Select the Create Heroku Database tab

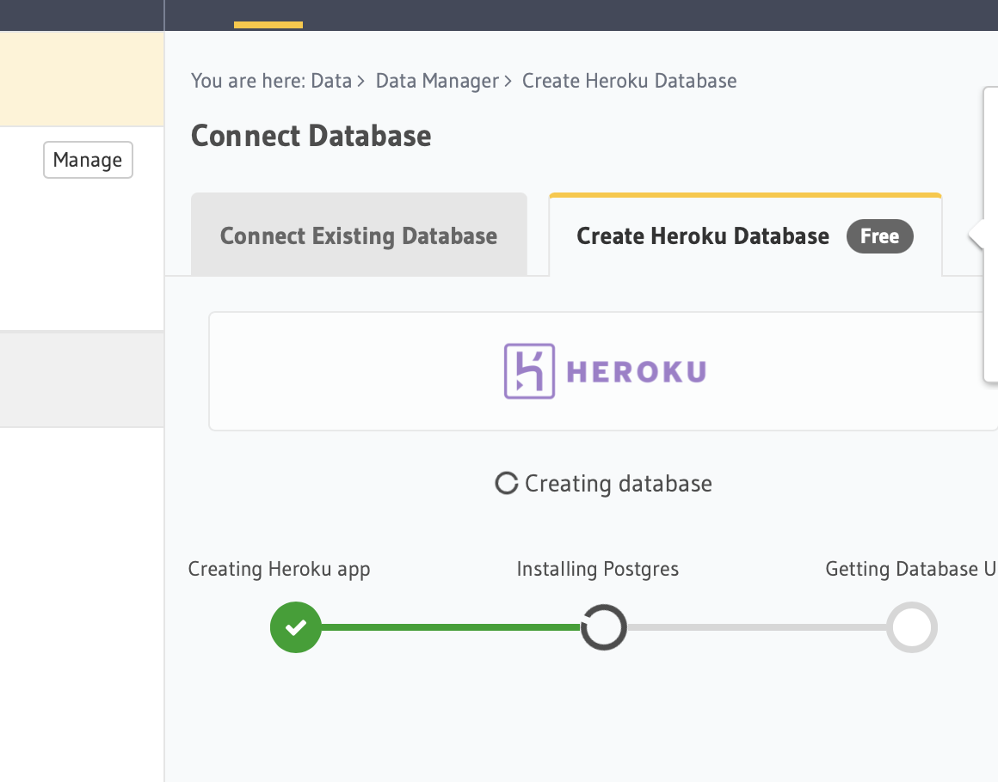[745, 235]
